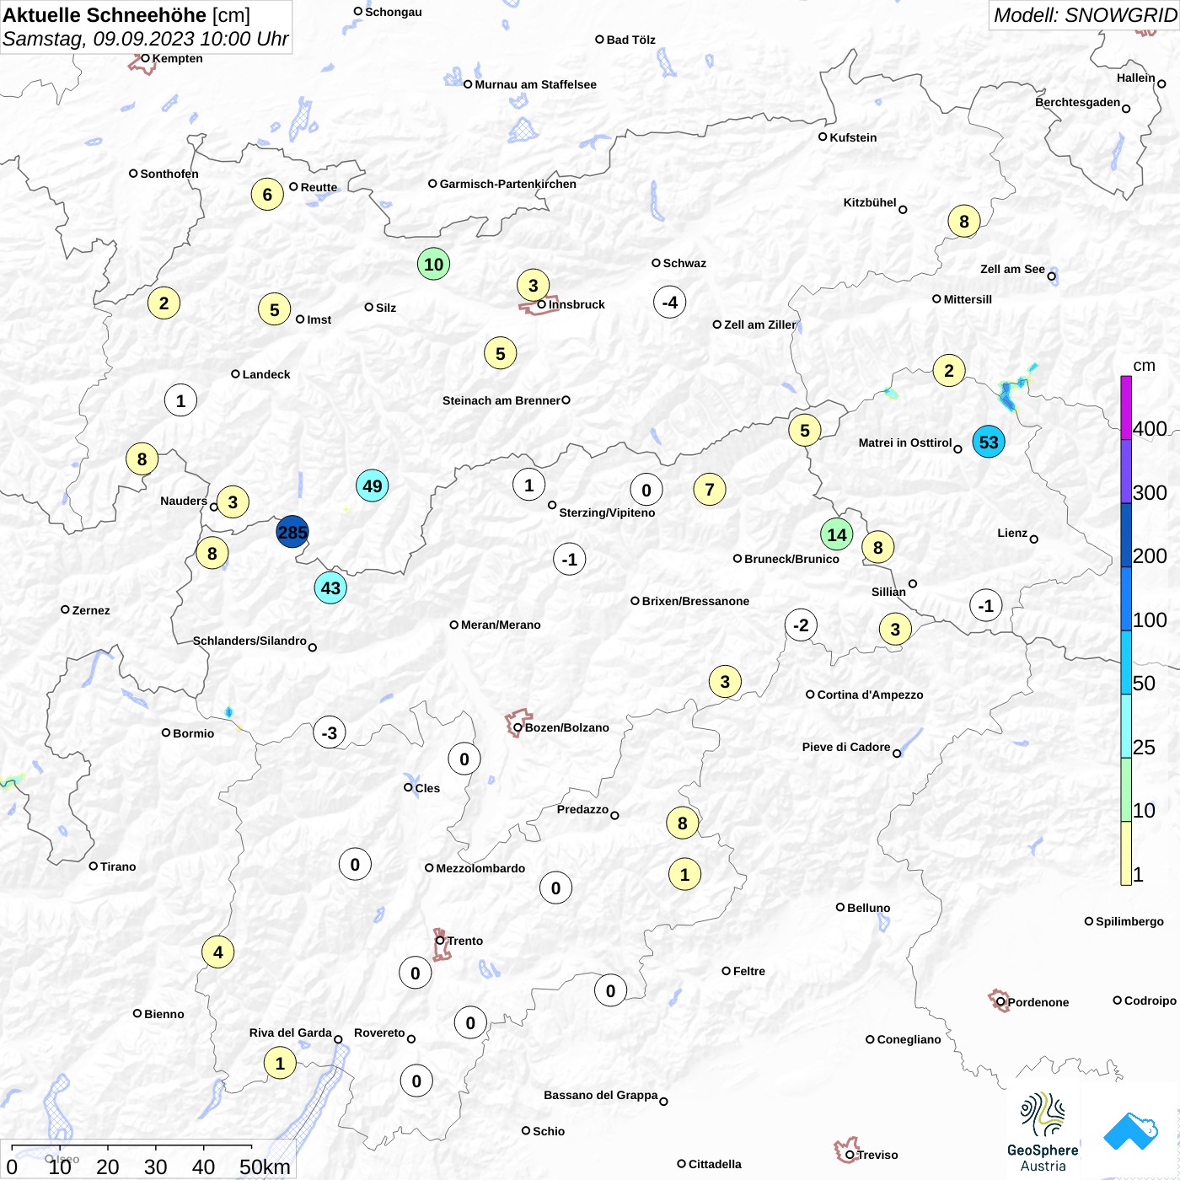Select the 49 cm station marker
1180x1180 pixels.
372,485
